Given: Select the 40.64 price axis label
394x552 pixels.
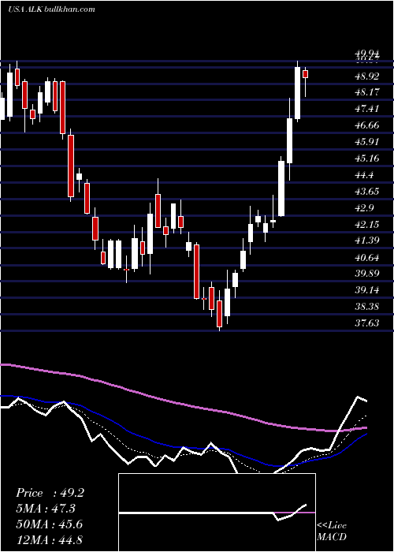Looking at the screenshot, I should [x=367, y=257].
